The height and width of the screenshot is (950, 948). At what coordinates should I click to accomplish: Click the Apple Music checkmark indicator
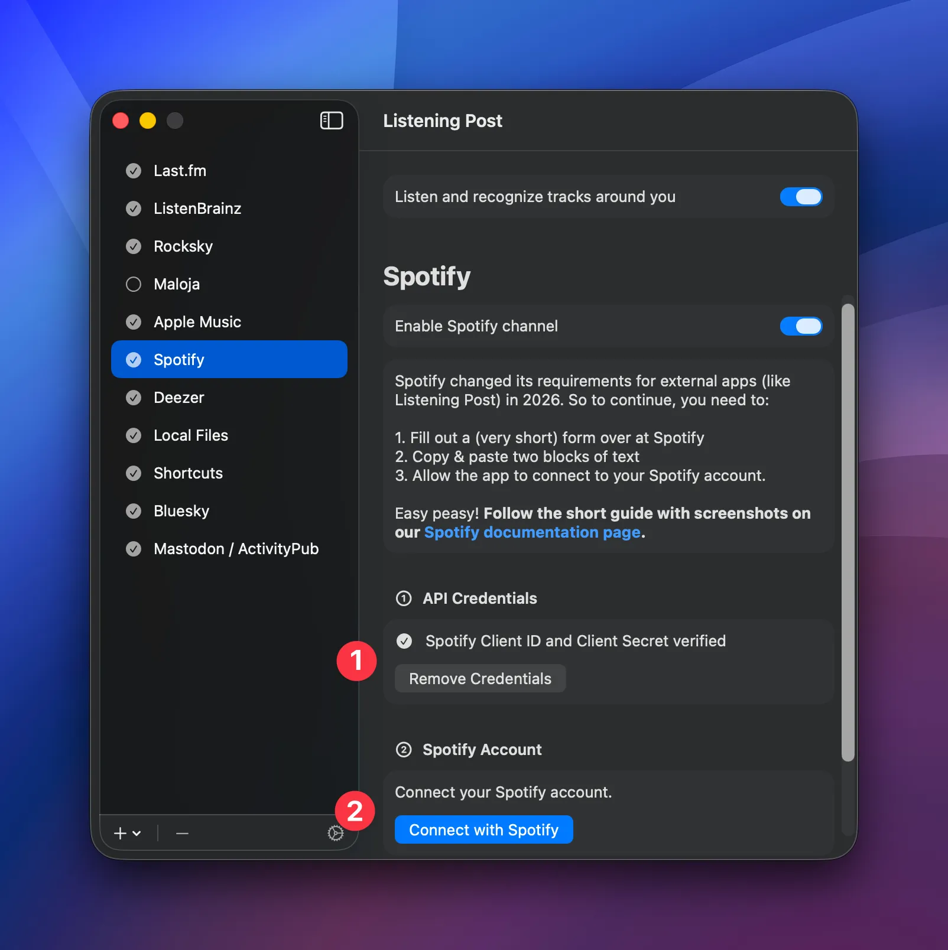(x=134, y=322)
